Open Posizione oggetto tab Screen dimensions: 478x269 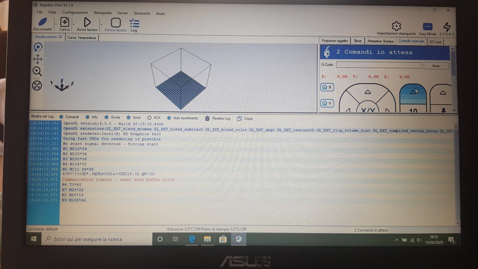tap(335, 41)
